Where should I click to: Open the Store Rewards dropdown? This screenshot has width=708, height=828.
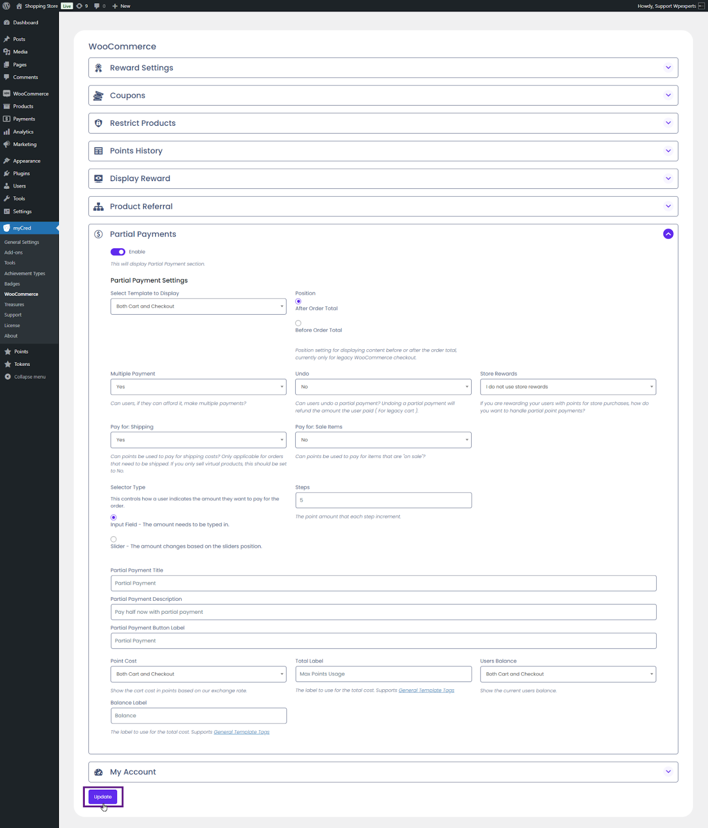(x=568, y=387)
